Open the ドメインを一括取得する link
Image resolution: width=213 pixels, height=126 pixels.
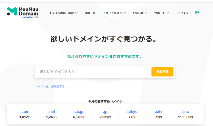click(x=50, y=86)
